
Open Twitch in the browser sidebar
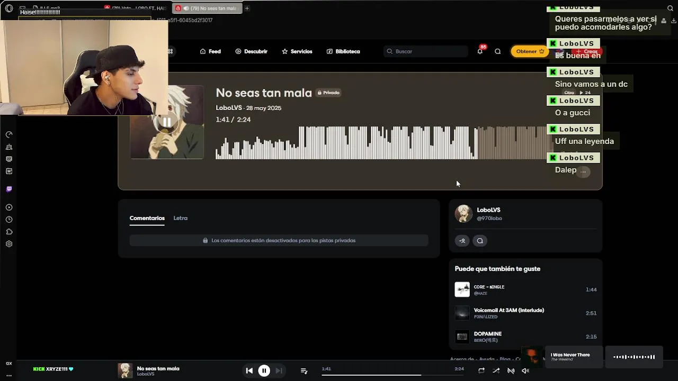9,189
